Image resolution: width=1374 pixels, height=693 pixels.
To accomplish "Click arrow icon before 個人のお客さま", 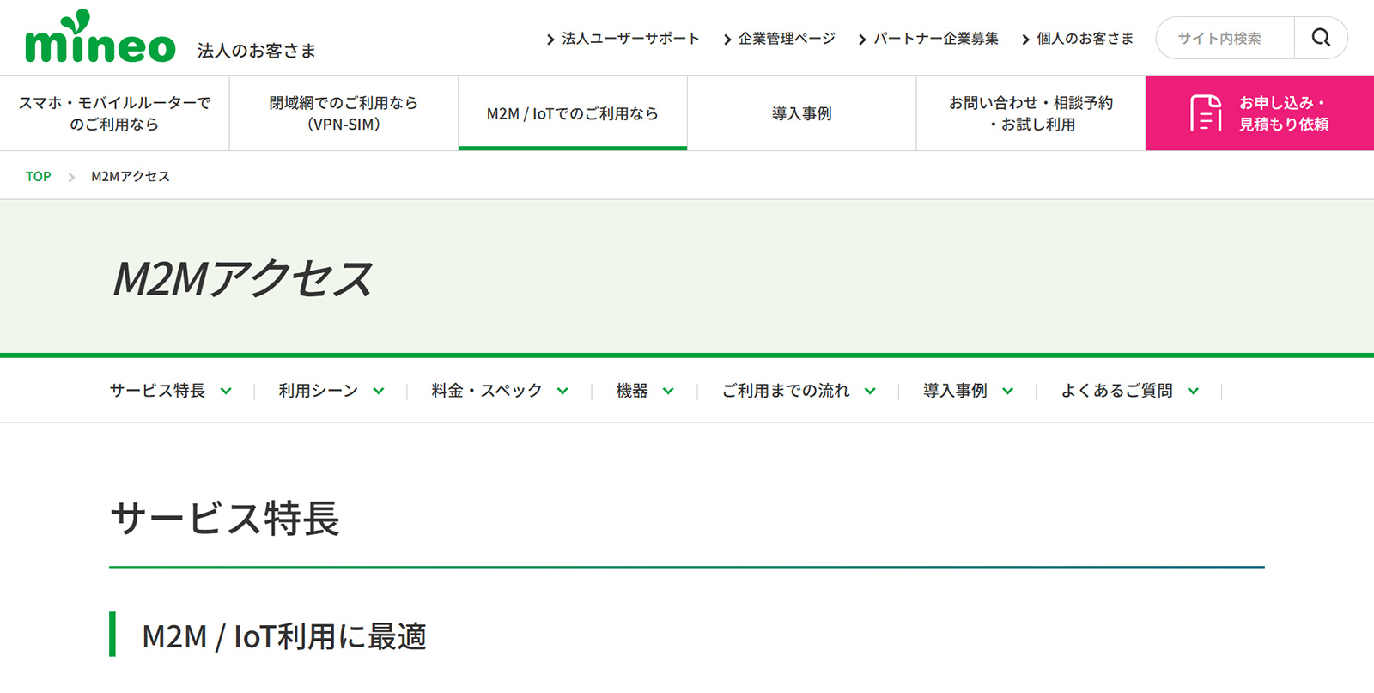I will click(1025, 40).
